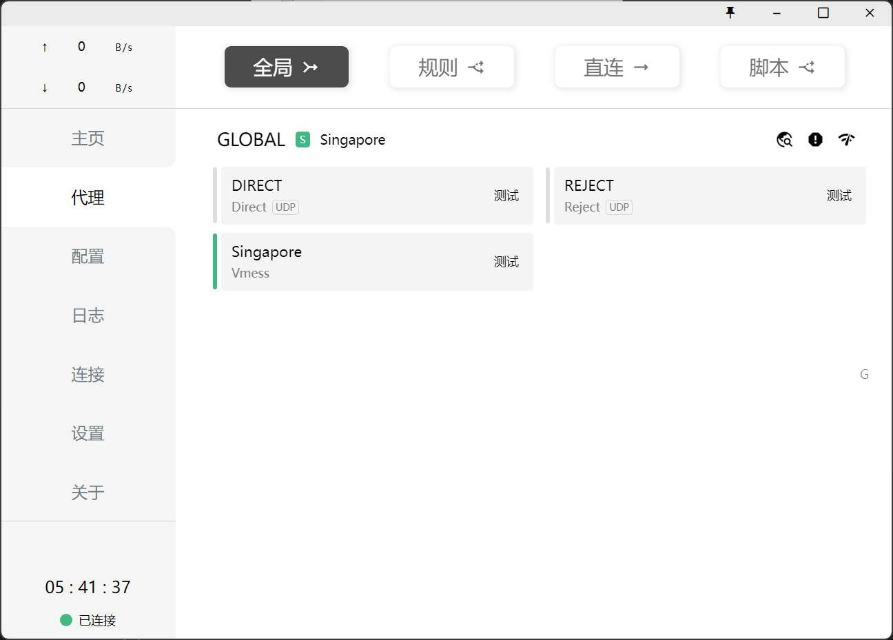Open the 配置 (Profiles) sidebar tab
This screenshot has height=640, width=893.
click(88, 256)
